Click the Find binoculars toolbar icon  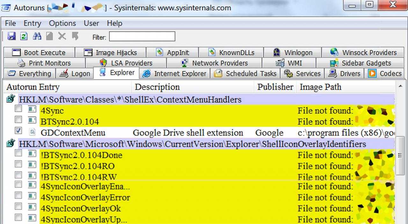click(37, 36)
